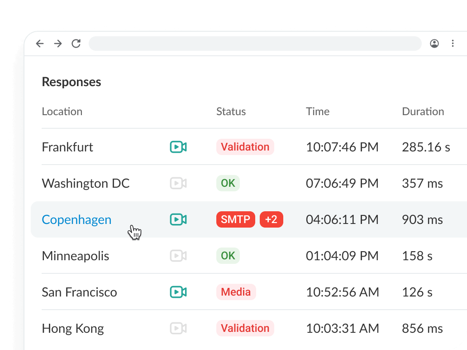Screen dimensions: 467x350
Task: Select the SMTP status badge
Action: [x=235, y=219]
